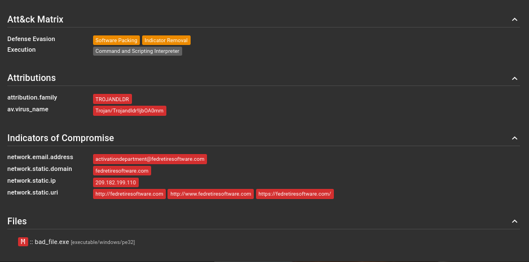Click the executable/windows/pe32 file type text
Image resolution: width=529 pixels, height=262 pixels.
click(x=103, y=242)
